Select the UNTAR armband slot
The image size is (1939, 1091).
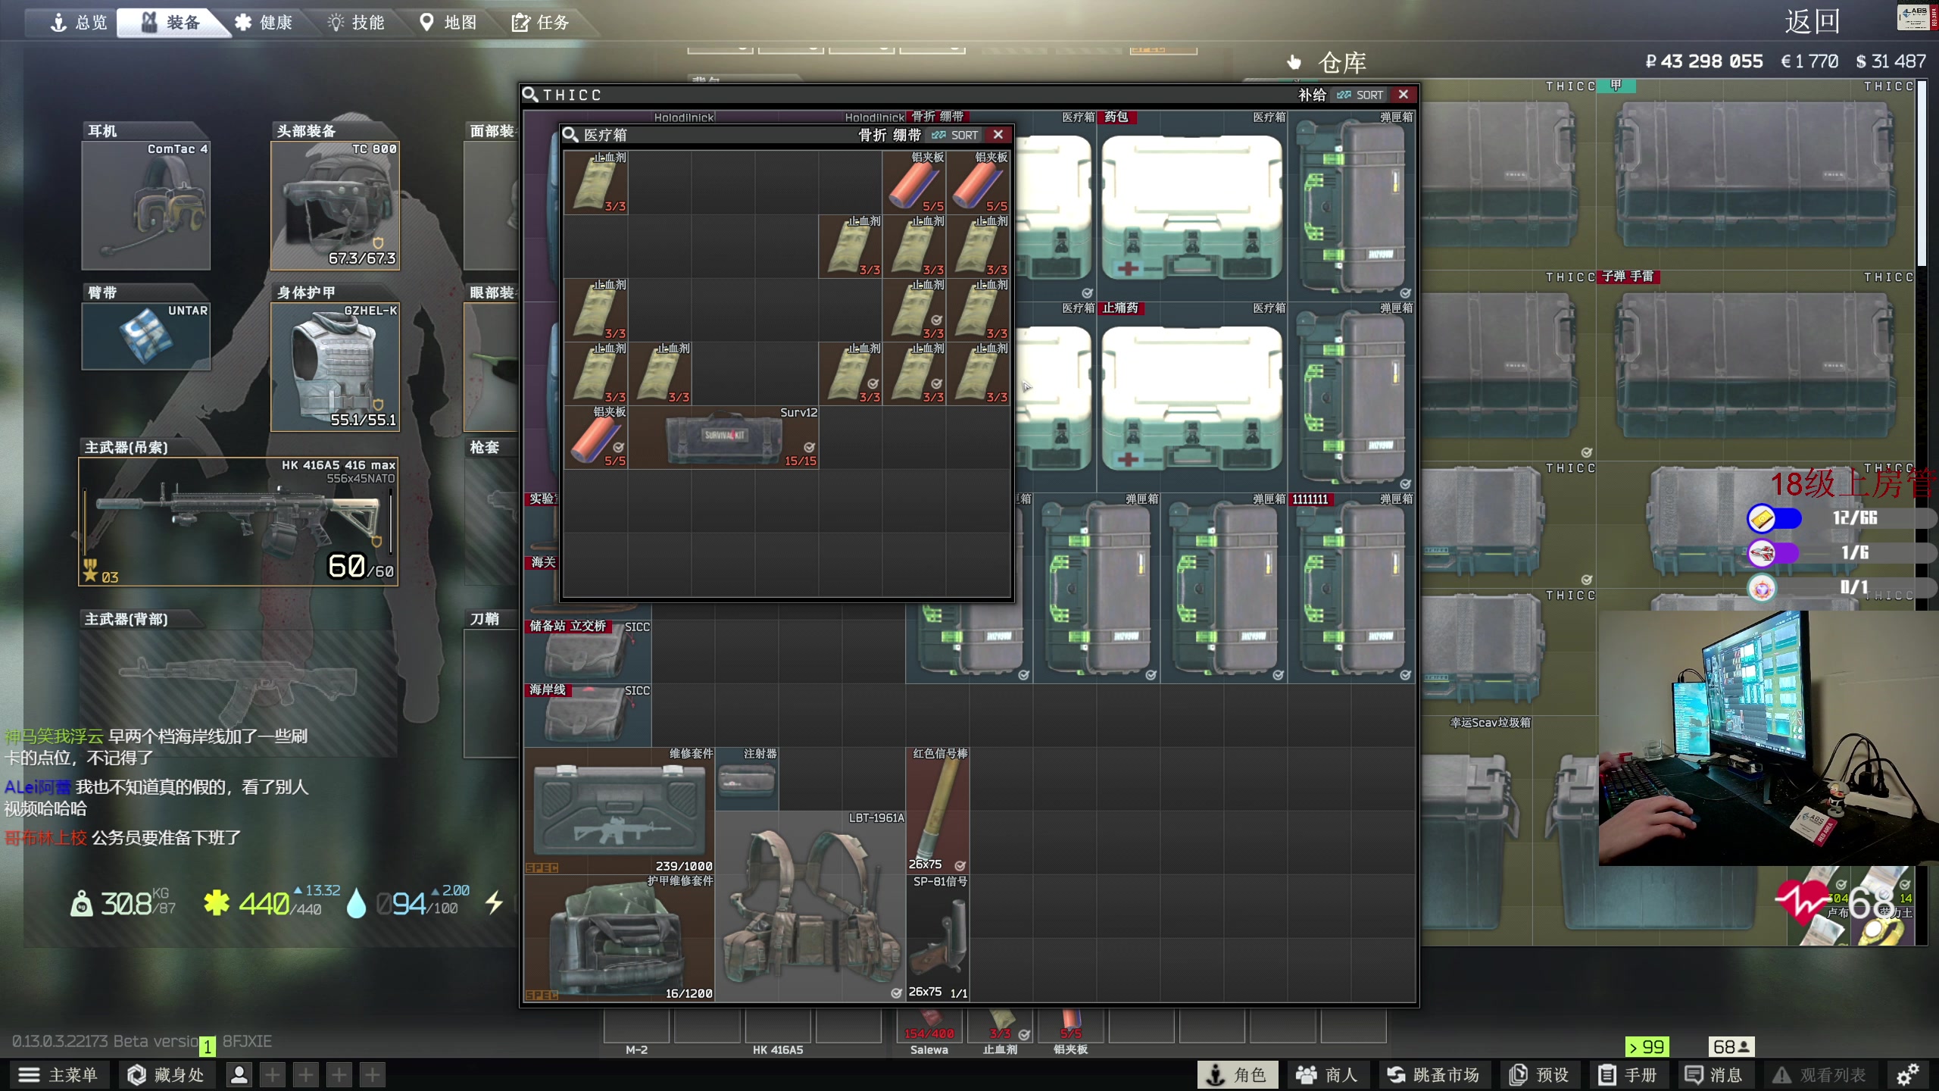click(145, 336)
